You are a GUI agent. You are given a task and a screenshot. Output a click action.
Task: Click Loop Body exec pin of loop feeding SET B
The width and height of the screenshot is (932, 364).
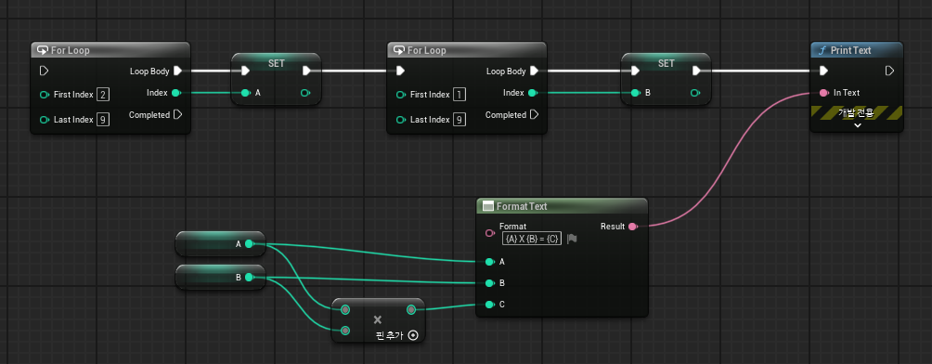click(534, 71)
